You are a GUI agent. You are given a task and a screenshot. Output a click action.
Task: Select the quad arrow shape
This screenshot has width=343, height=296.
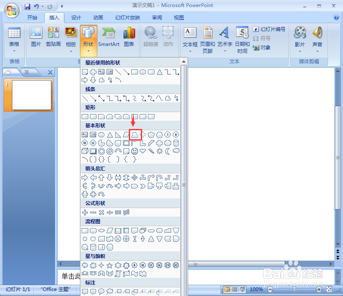(x=135, y=177)
